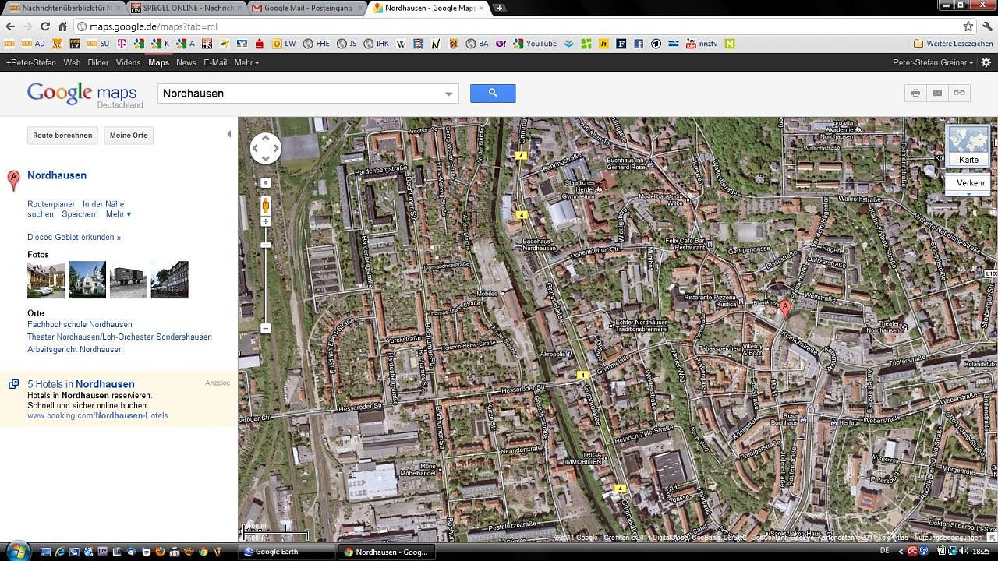
Task: Switch to the SPIEGEL ONLINE browser tab
Action: pyautogui.click(x=185, y=8)
